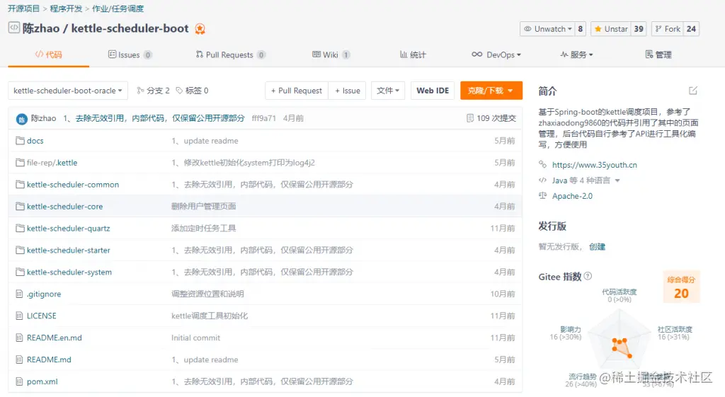
Task: Click 创建 to create a release
Action: click(x=597, y=247)
